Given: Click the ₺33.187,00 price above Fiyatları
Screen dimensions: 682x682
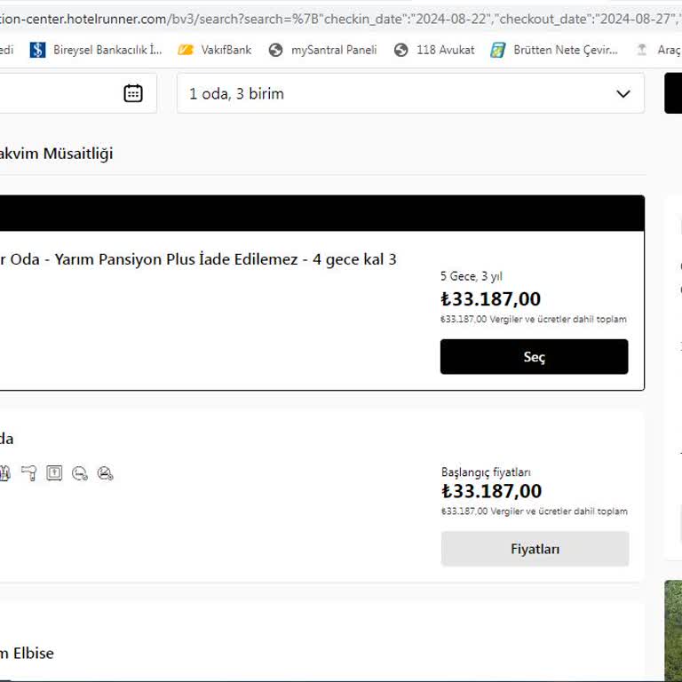Looking at the screenshot, I should [491, 491].
